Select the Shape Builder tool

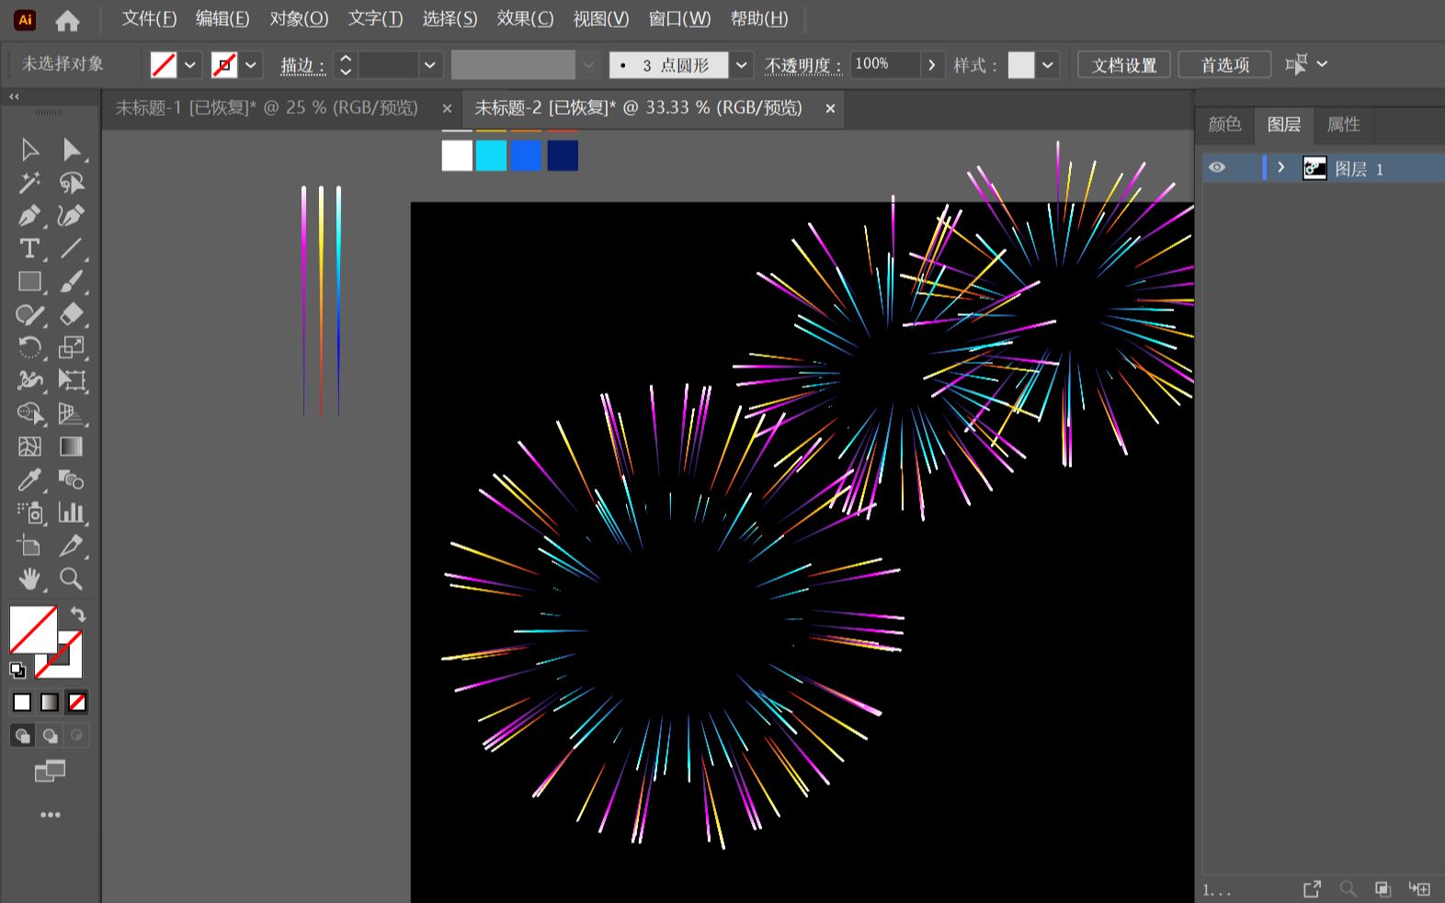coord(29,413)
